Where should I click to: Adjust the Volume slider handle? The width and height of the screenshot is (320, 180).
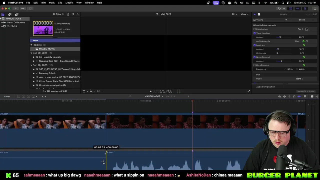[x=286, y=20]
